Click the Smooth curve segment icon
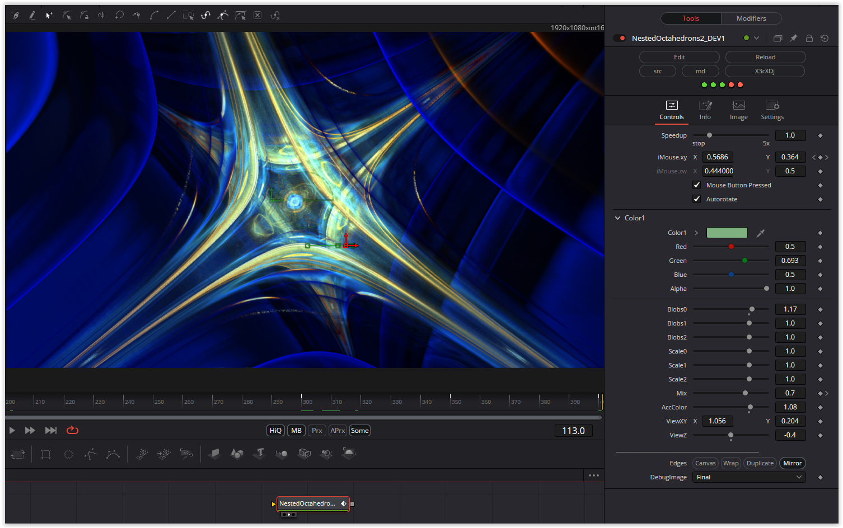The width and height of the screenshot is (843, 528). (154, 15)
